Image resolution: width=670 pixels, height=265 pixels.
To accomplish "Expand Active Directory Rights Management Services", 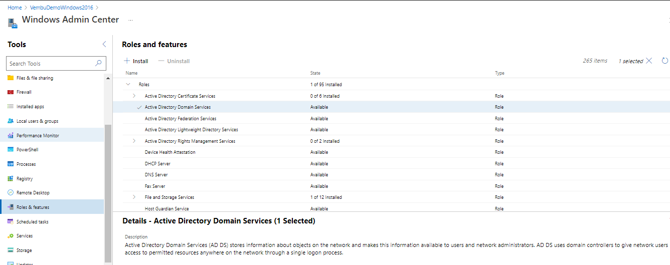I will tap(134, 141).
